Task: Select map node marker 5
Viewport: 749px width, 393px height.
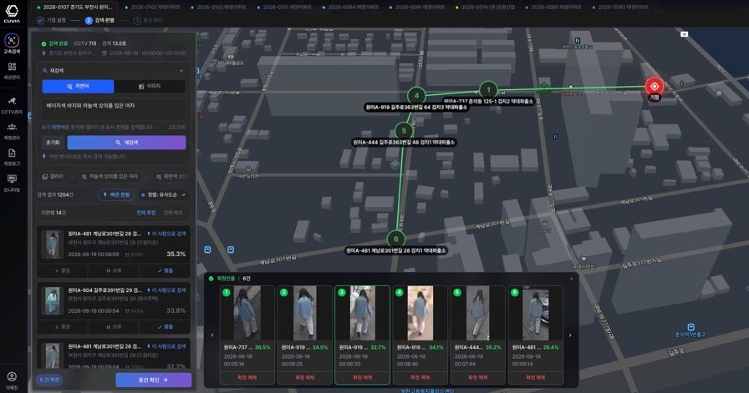Action: pyautogui.click(x=404, y=130)
